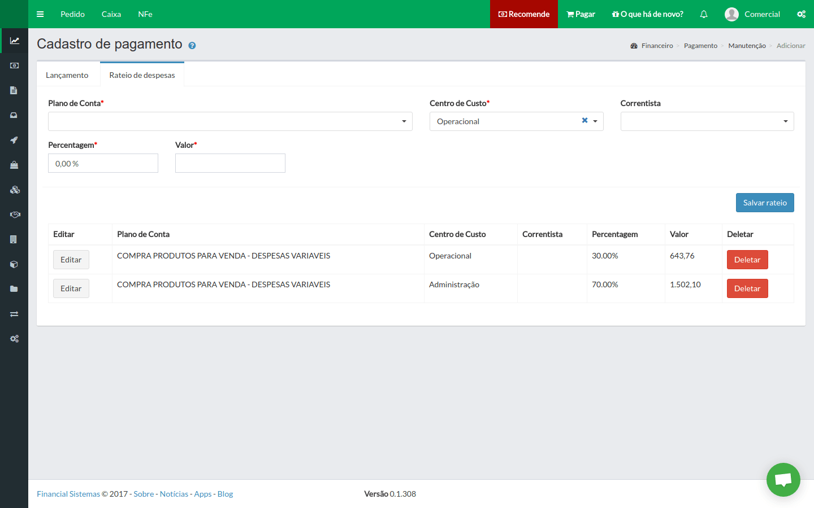Open the money bill sidebar icon
This screenshot has width=814, height=508.
click(14, 65)
